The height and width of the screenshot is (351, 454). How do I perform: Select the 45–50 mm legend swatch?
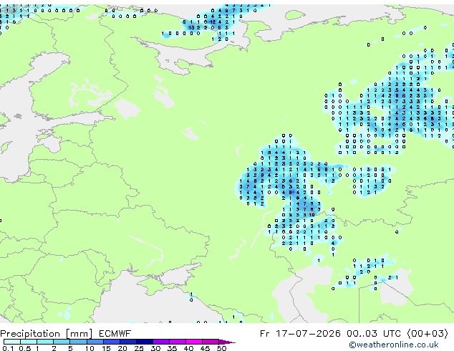click(x=211, y=342)
